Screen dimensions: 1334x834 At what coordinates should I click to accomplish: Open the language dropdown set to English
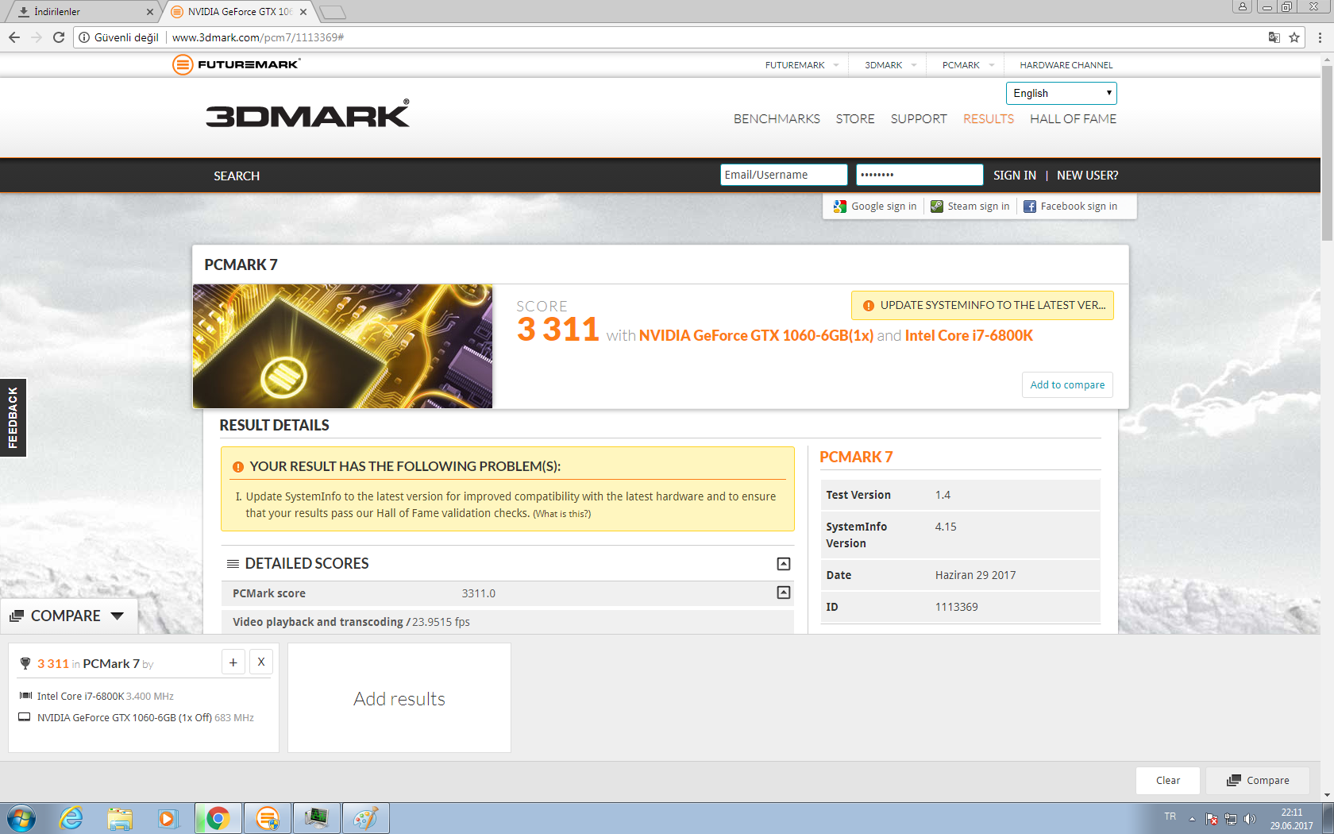click(1061, 93)
